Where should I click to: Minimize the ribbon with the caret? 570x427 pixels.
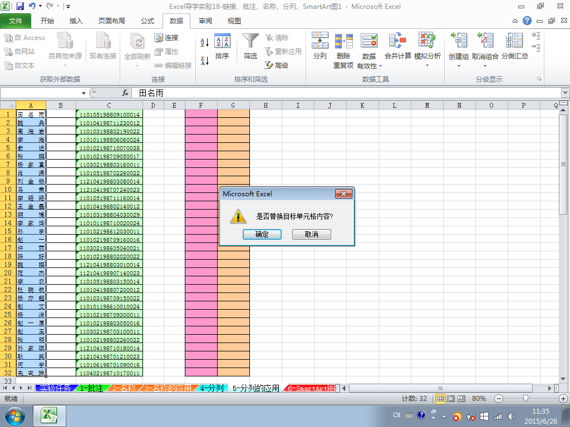click(515, 21)
